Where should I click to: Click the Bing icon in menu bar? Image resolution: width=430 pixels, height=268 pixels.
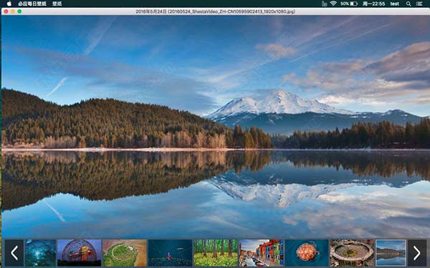pos(325,4)
